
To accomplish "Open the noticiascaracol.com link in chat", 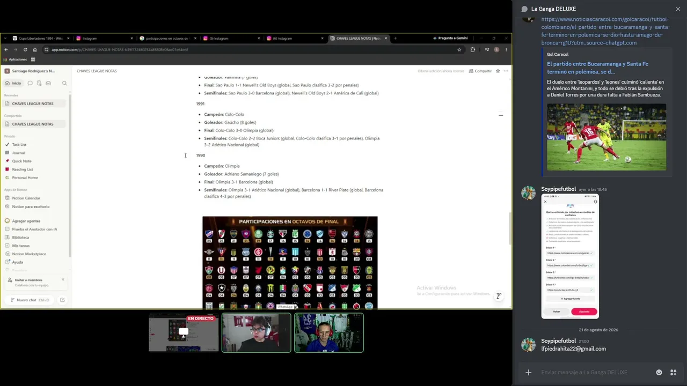I will (605, 31).
